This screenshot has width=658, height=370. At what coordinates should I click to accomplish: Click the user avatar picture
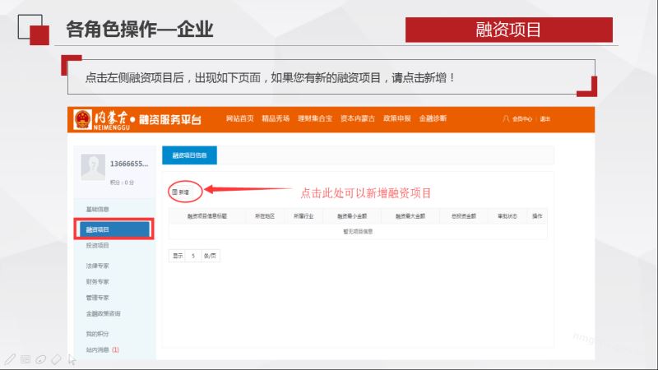[93, 167]
